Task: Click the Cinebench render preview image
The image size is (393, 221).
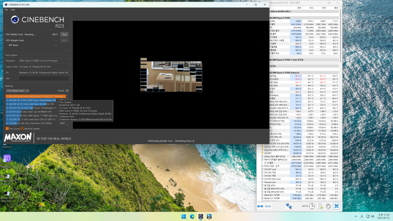Action: (x=171, y=75)
